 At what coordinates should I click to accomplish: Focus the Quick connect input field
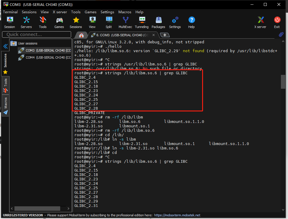click(37, 34)
